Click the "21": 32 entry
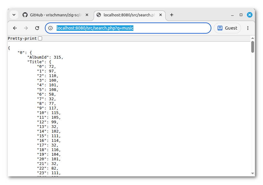 click(x=47, y=164)
